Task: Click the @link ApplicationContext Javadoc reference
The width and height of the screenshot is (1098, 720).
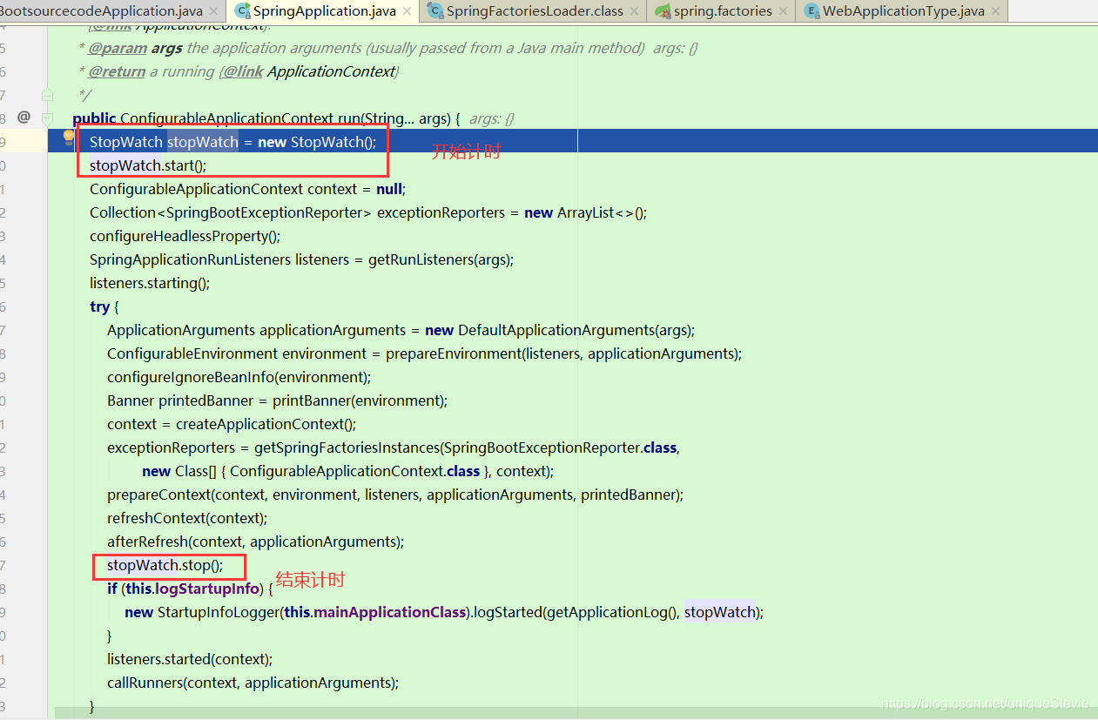Action: point(309,71)
